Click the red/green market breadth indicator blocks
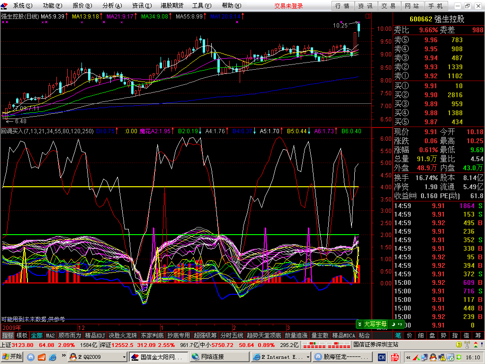The width and height of the screenshot is (485, 364). tap(326, 345)
